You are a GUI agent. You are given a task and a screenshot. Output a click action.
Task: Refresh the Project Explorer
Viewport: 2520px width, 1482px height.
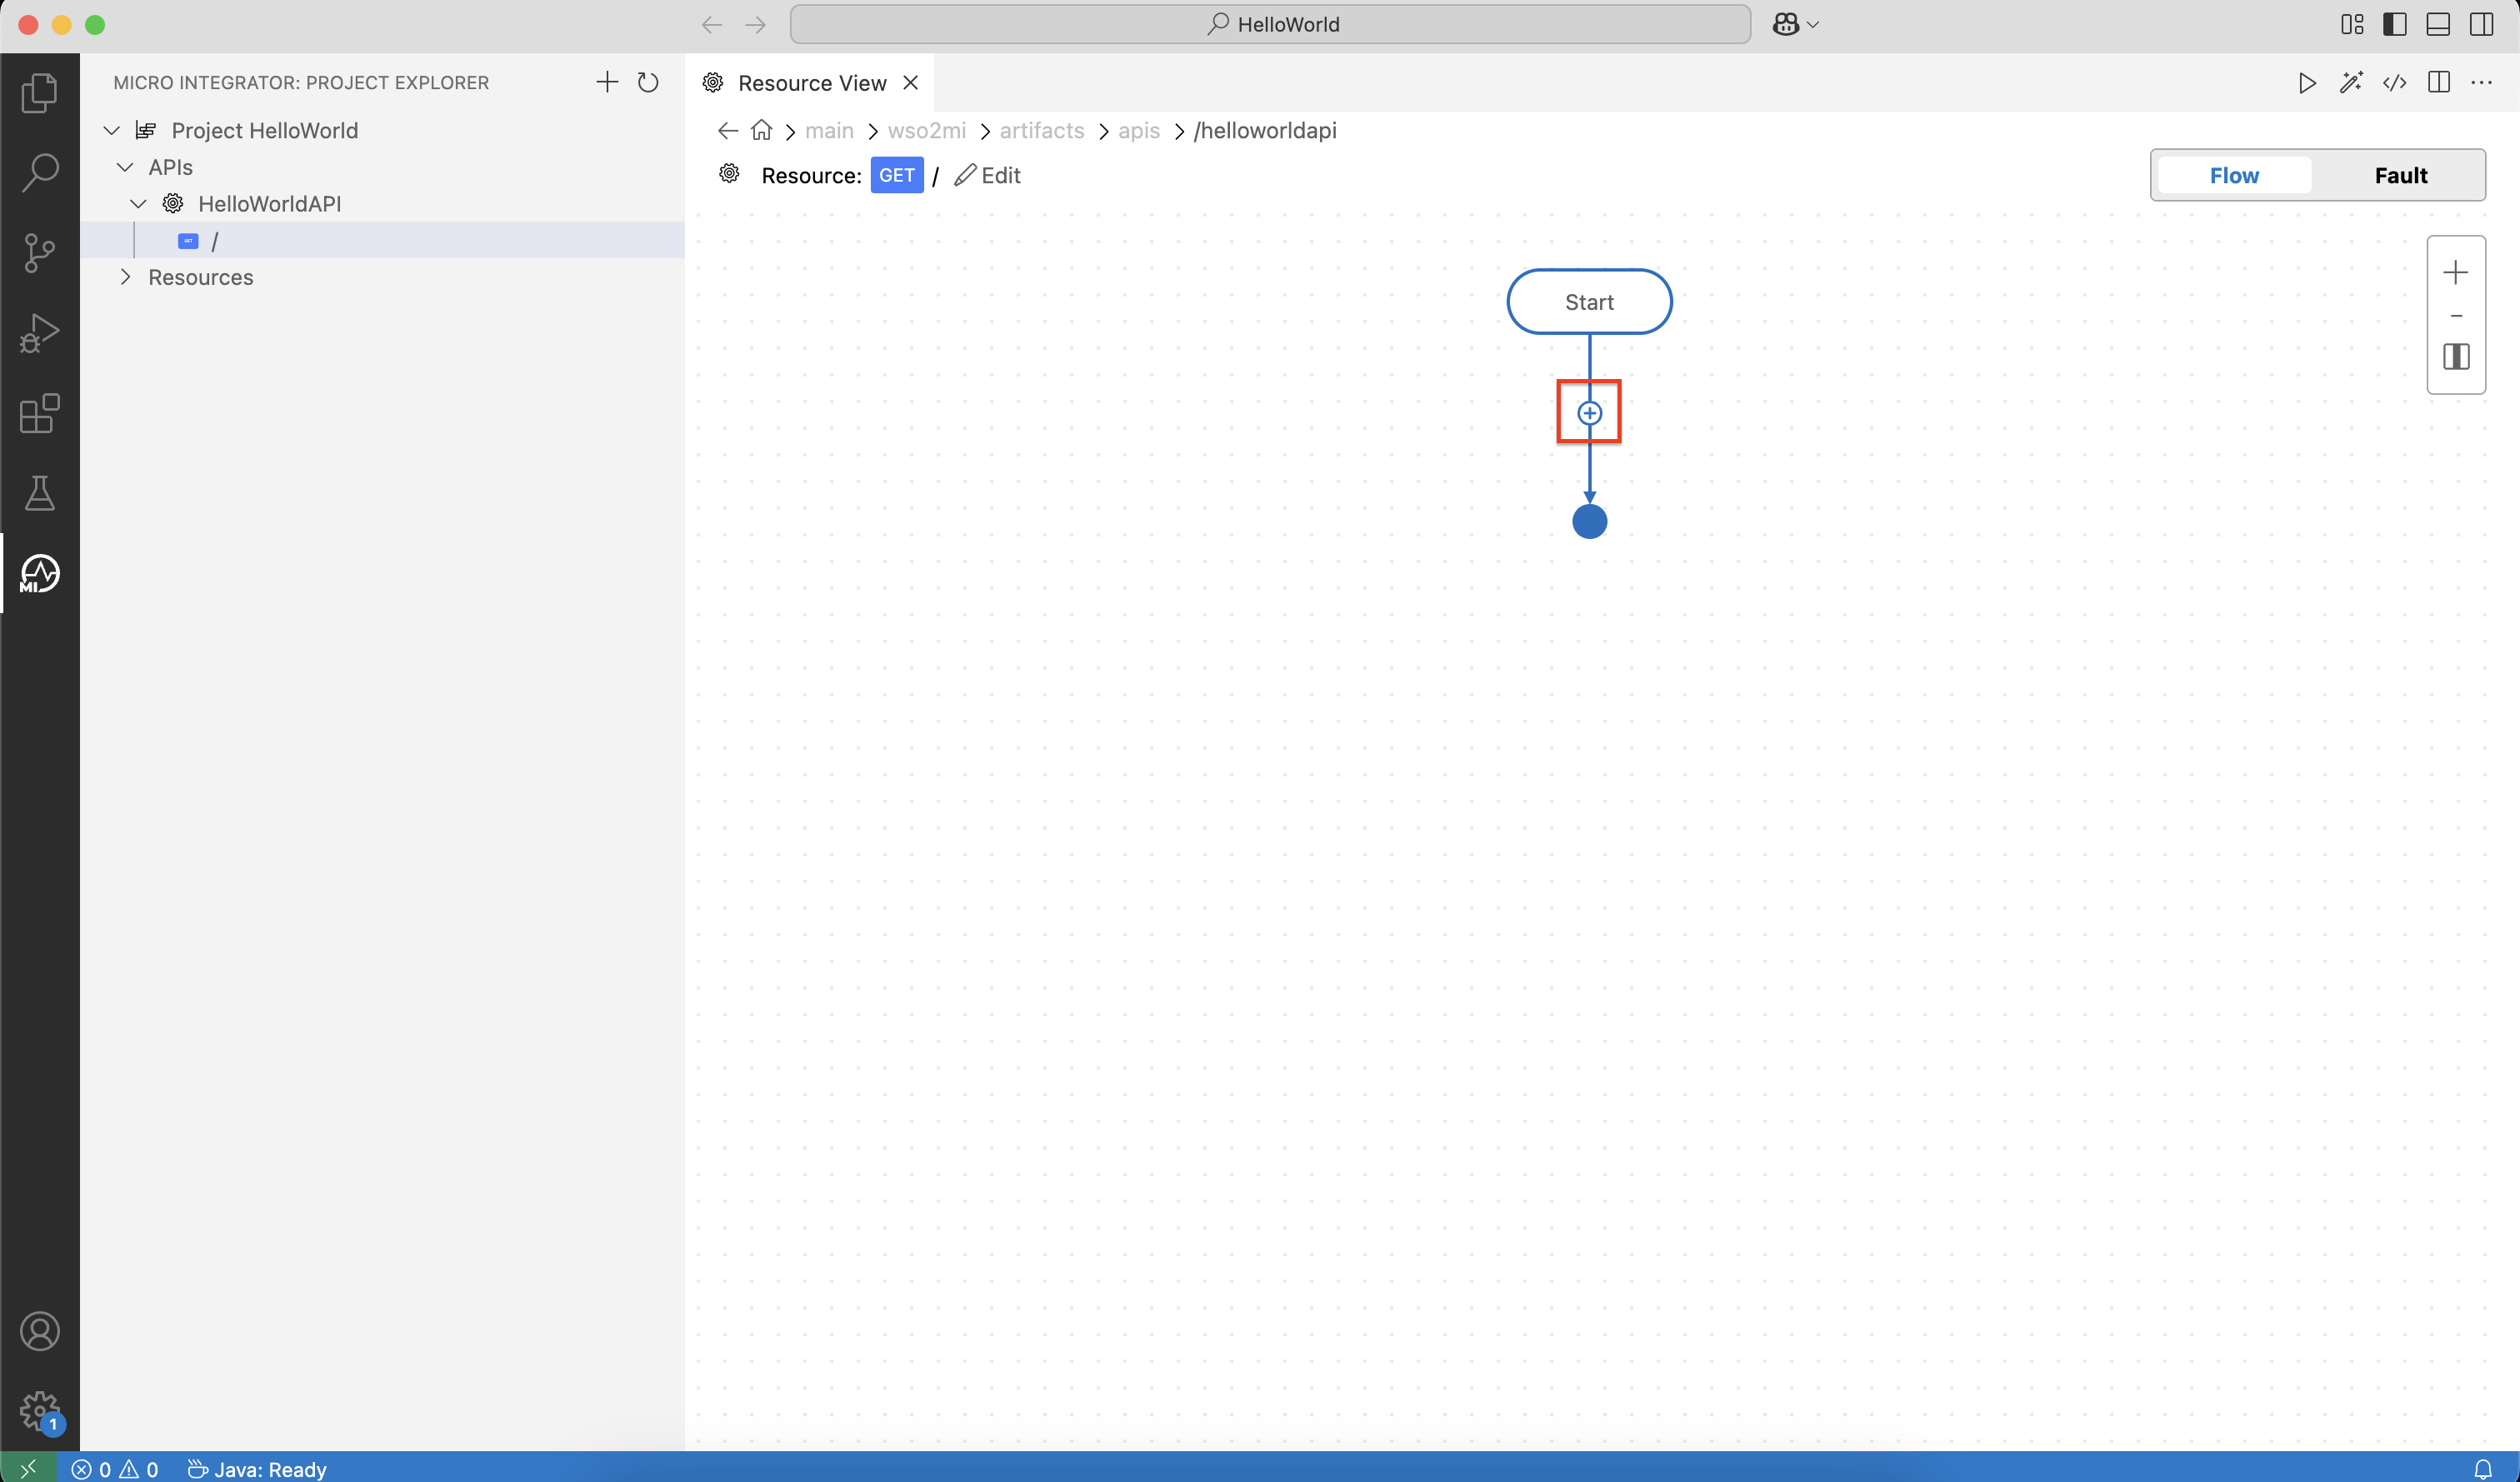[x=648, y=82]
